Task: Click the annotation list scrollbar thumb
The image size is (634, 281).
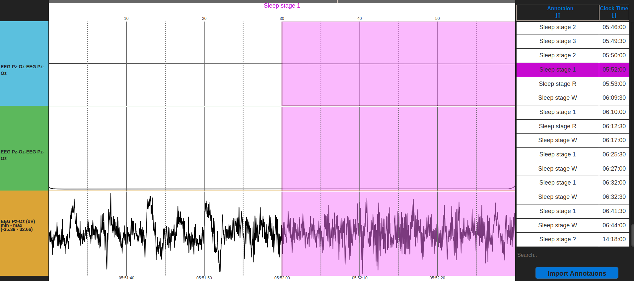Action: click(632, 235)
